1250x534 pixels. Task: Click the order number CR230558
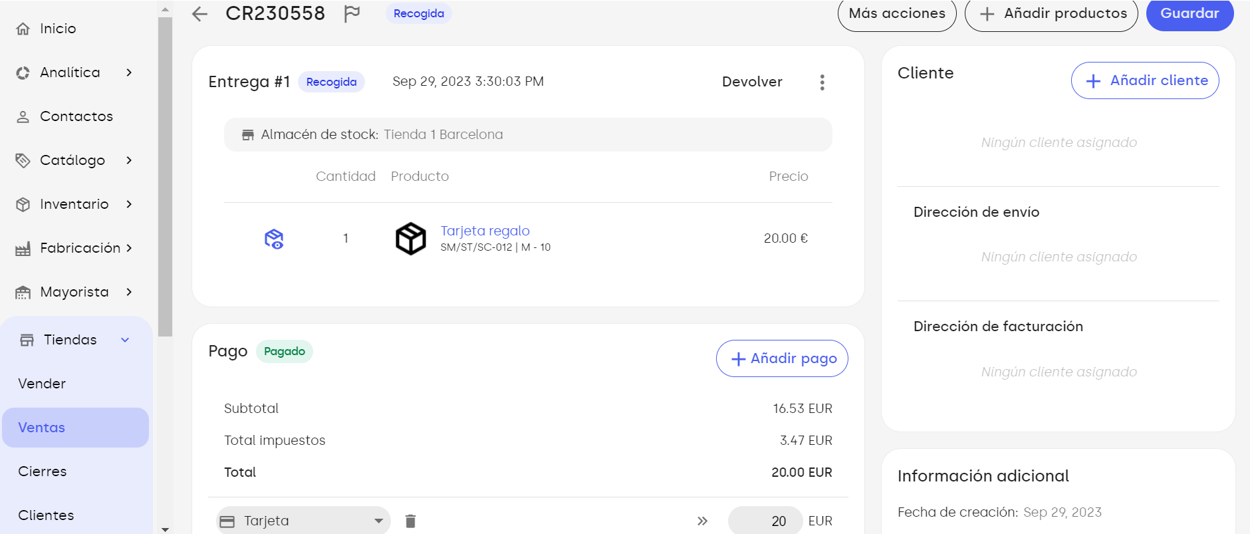point(275,13)
